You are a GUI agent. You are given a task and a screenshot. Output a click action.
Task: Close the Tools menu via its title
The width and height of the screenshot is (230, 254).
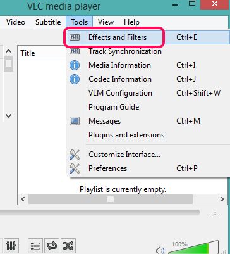79,22
